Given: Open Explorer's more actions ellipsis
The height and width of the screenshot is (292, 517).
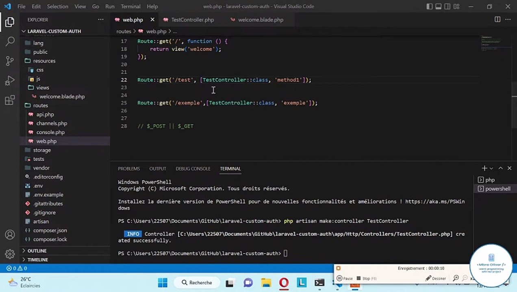Looking at the screenshot, I should point(101,19).
